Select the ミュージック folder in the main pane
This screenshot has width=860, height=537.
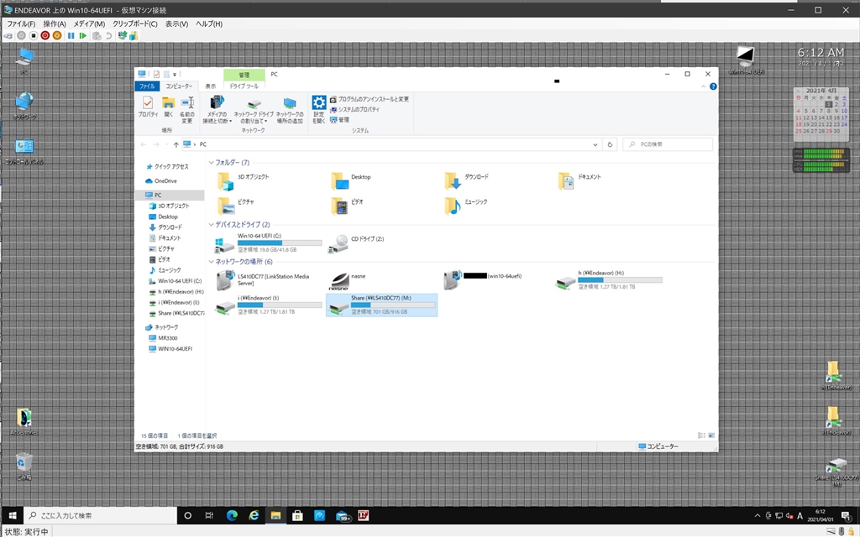466,206
